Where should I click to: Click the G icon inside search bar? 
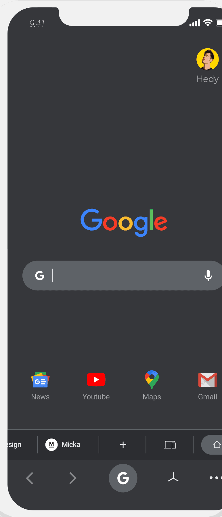[40, 275]
